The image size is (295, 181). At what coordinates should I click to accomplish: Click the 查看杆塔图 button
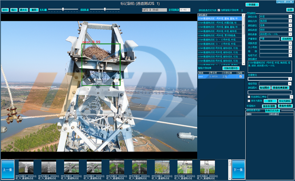point(285,106)
